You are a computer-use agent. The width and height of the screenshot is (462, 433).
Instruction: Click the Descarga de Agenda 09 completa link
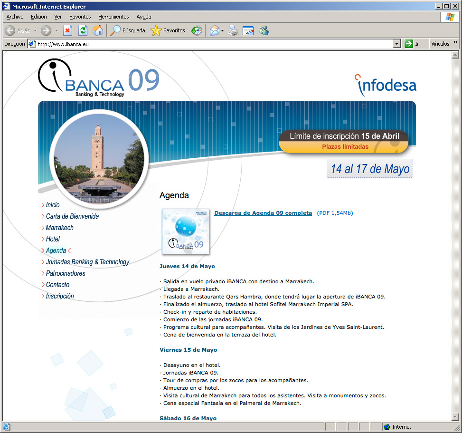263,213
